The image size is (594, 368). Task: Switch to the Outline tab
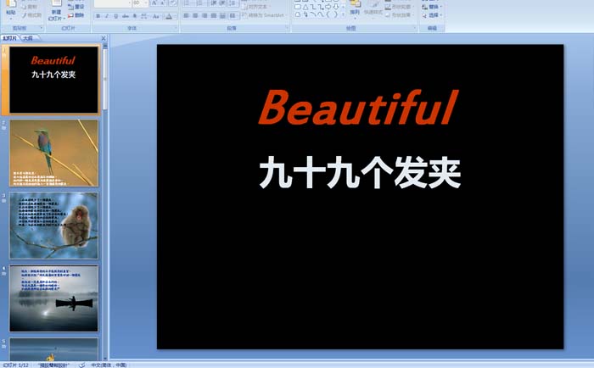(x=28, y=38)
